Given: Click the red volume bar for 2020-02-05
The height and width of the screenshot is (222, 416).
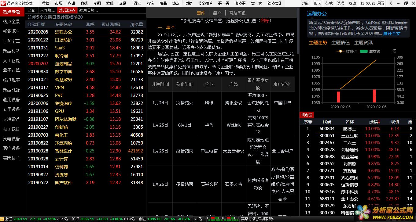Looking at the screenshot, I should pos(338,97).
